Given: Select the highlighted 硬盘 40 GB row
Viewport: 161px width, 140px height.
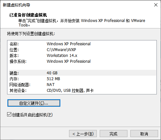Looking at the screenshot, I should [x=83, y=73].
